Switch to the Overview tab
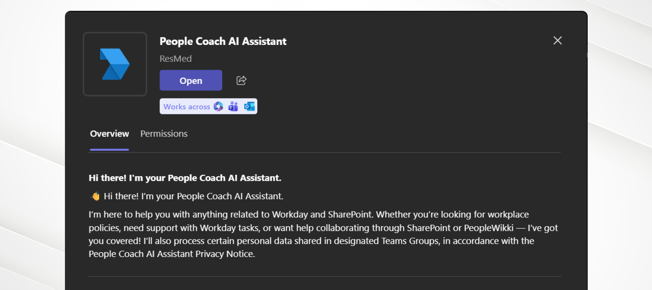 point(109,134)
